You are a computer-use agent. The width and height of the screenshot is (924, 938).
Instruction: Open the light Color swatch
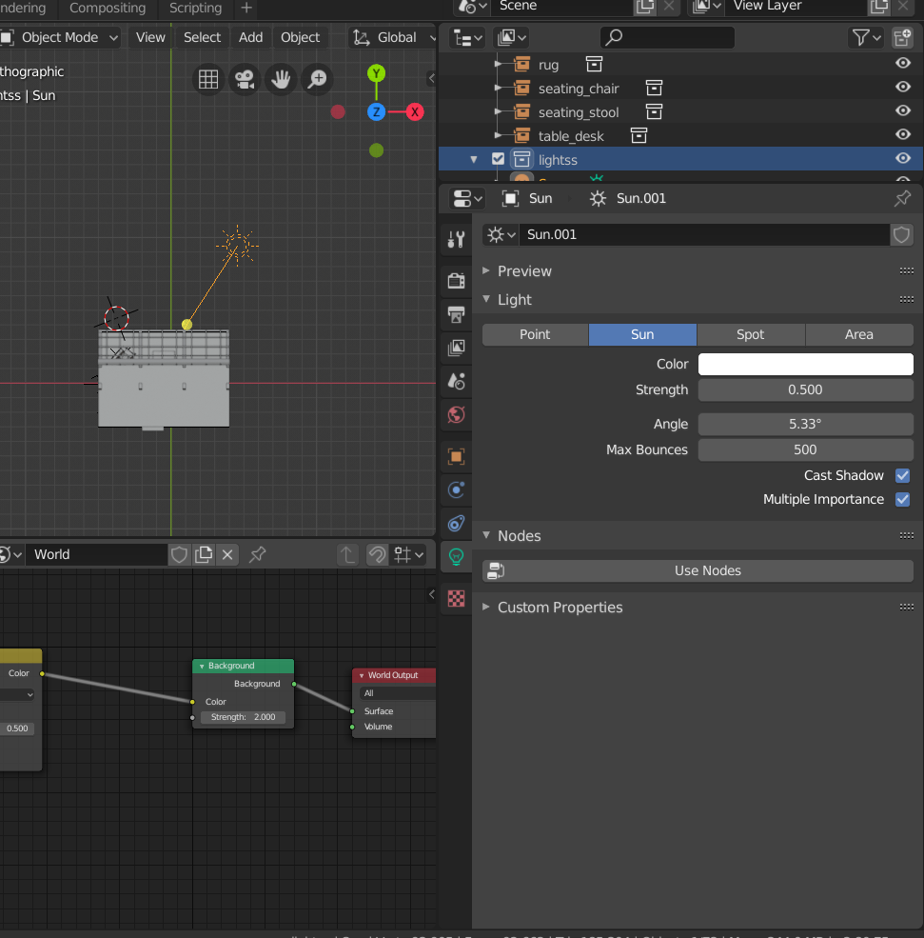point(805,364)
